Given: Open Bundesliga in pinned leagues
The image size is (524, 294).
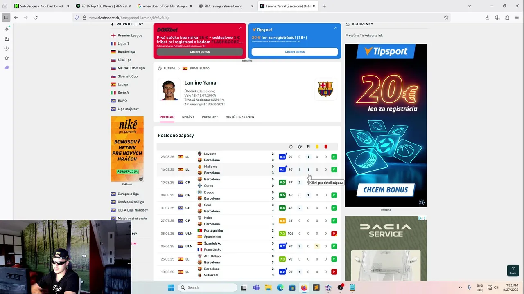Looking at the screenshot, I should pyautogui.click(x=126, y=52).
